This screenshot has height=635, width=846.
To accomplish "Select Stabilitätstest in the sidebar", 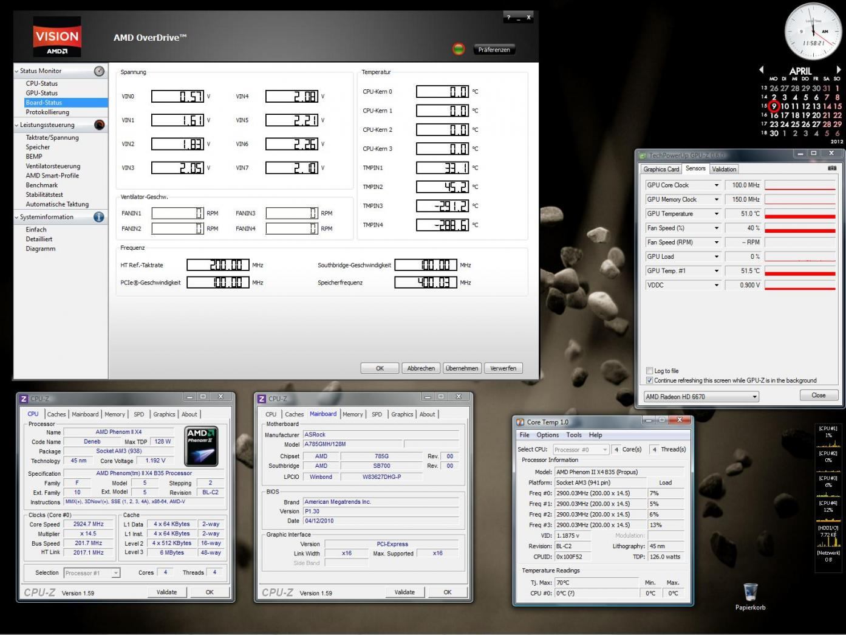I will 44,194.
